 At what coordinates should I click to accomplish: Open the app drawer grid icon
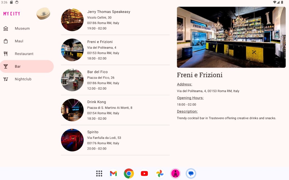tap(99, 174)
